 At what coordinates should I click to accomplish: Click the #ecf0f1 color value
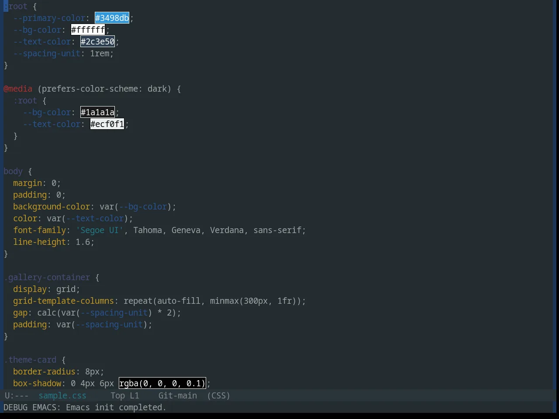coord(107,124)
